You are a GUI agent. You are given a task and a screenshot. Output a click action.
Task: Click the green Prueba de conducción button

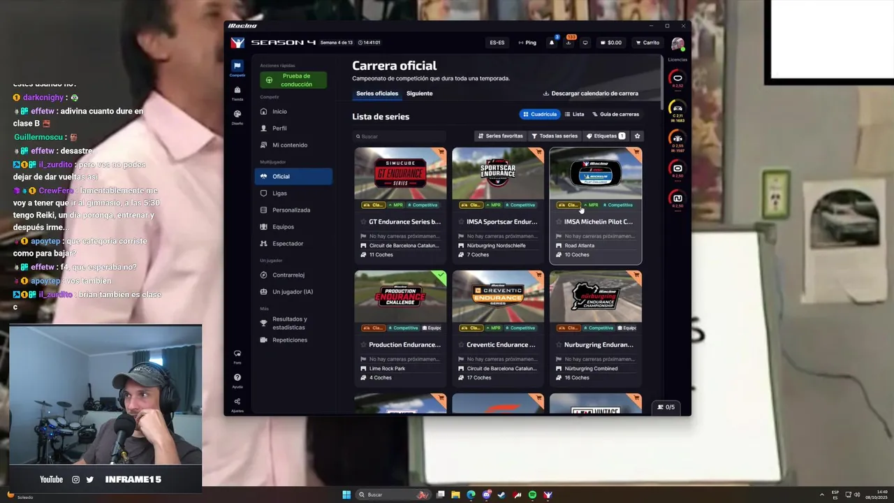click(293, 80)
